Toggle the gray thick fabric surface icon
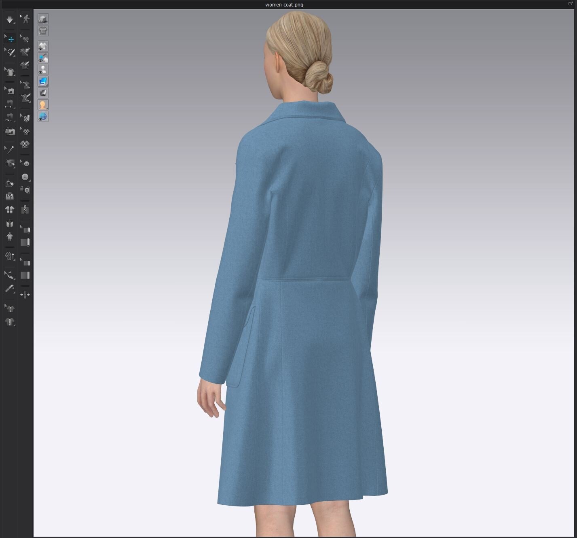 (43, 93)
